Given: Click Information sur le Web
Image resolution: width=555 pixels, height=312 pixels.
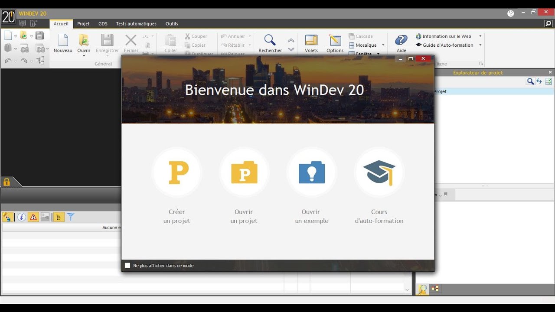Looking at the screenshot, I should coord(444,36).
